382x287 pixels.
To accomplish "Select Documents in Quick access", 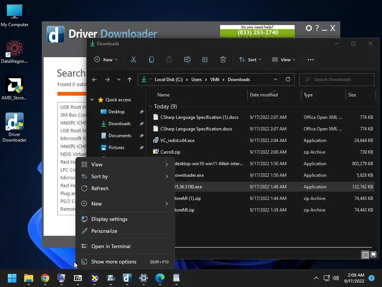I will pos(120,136).
